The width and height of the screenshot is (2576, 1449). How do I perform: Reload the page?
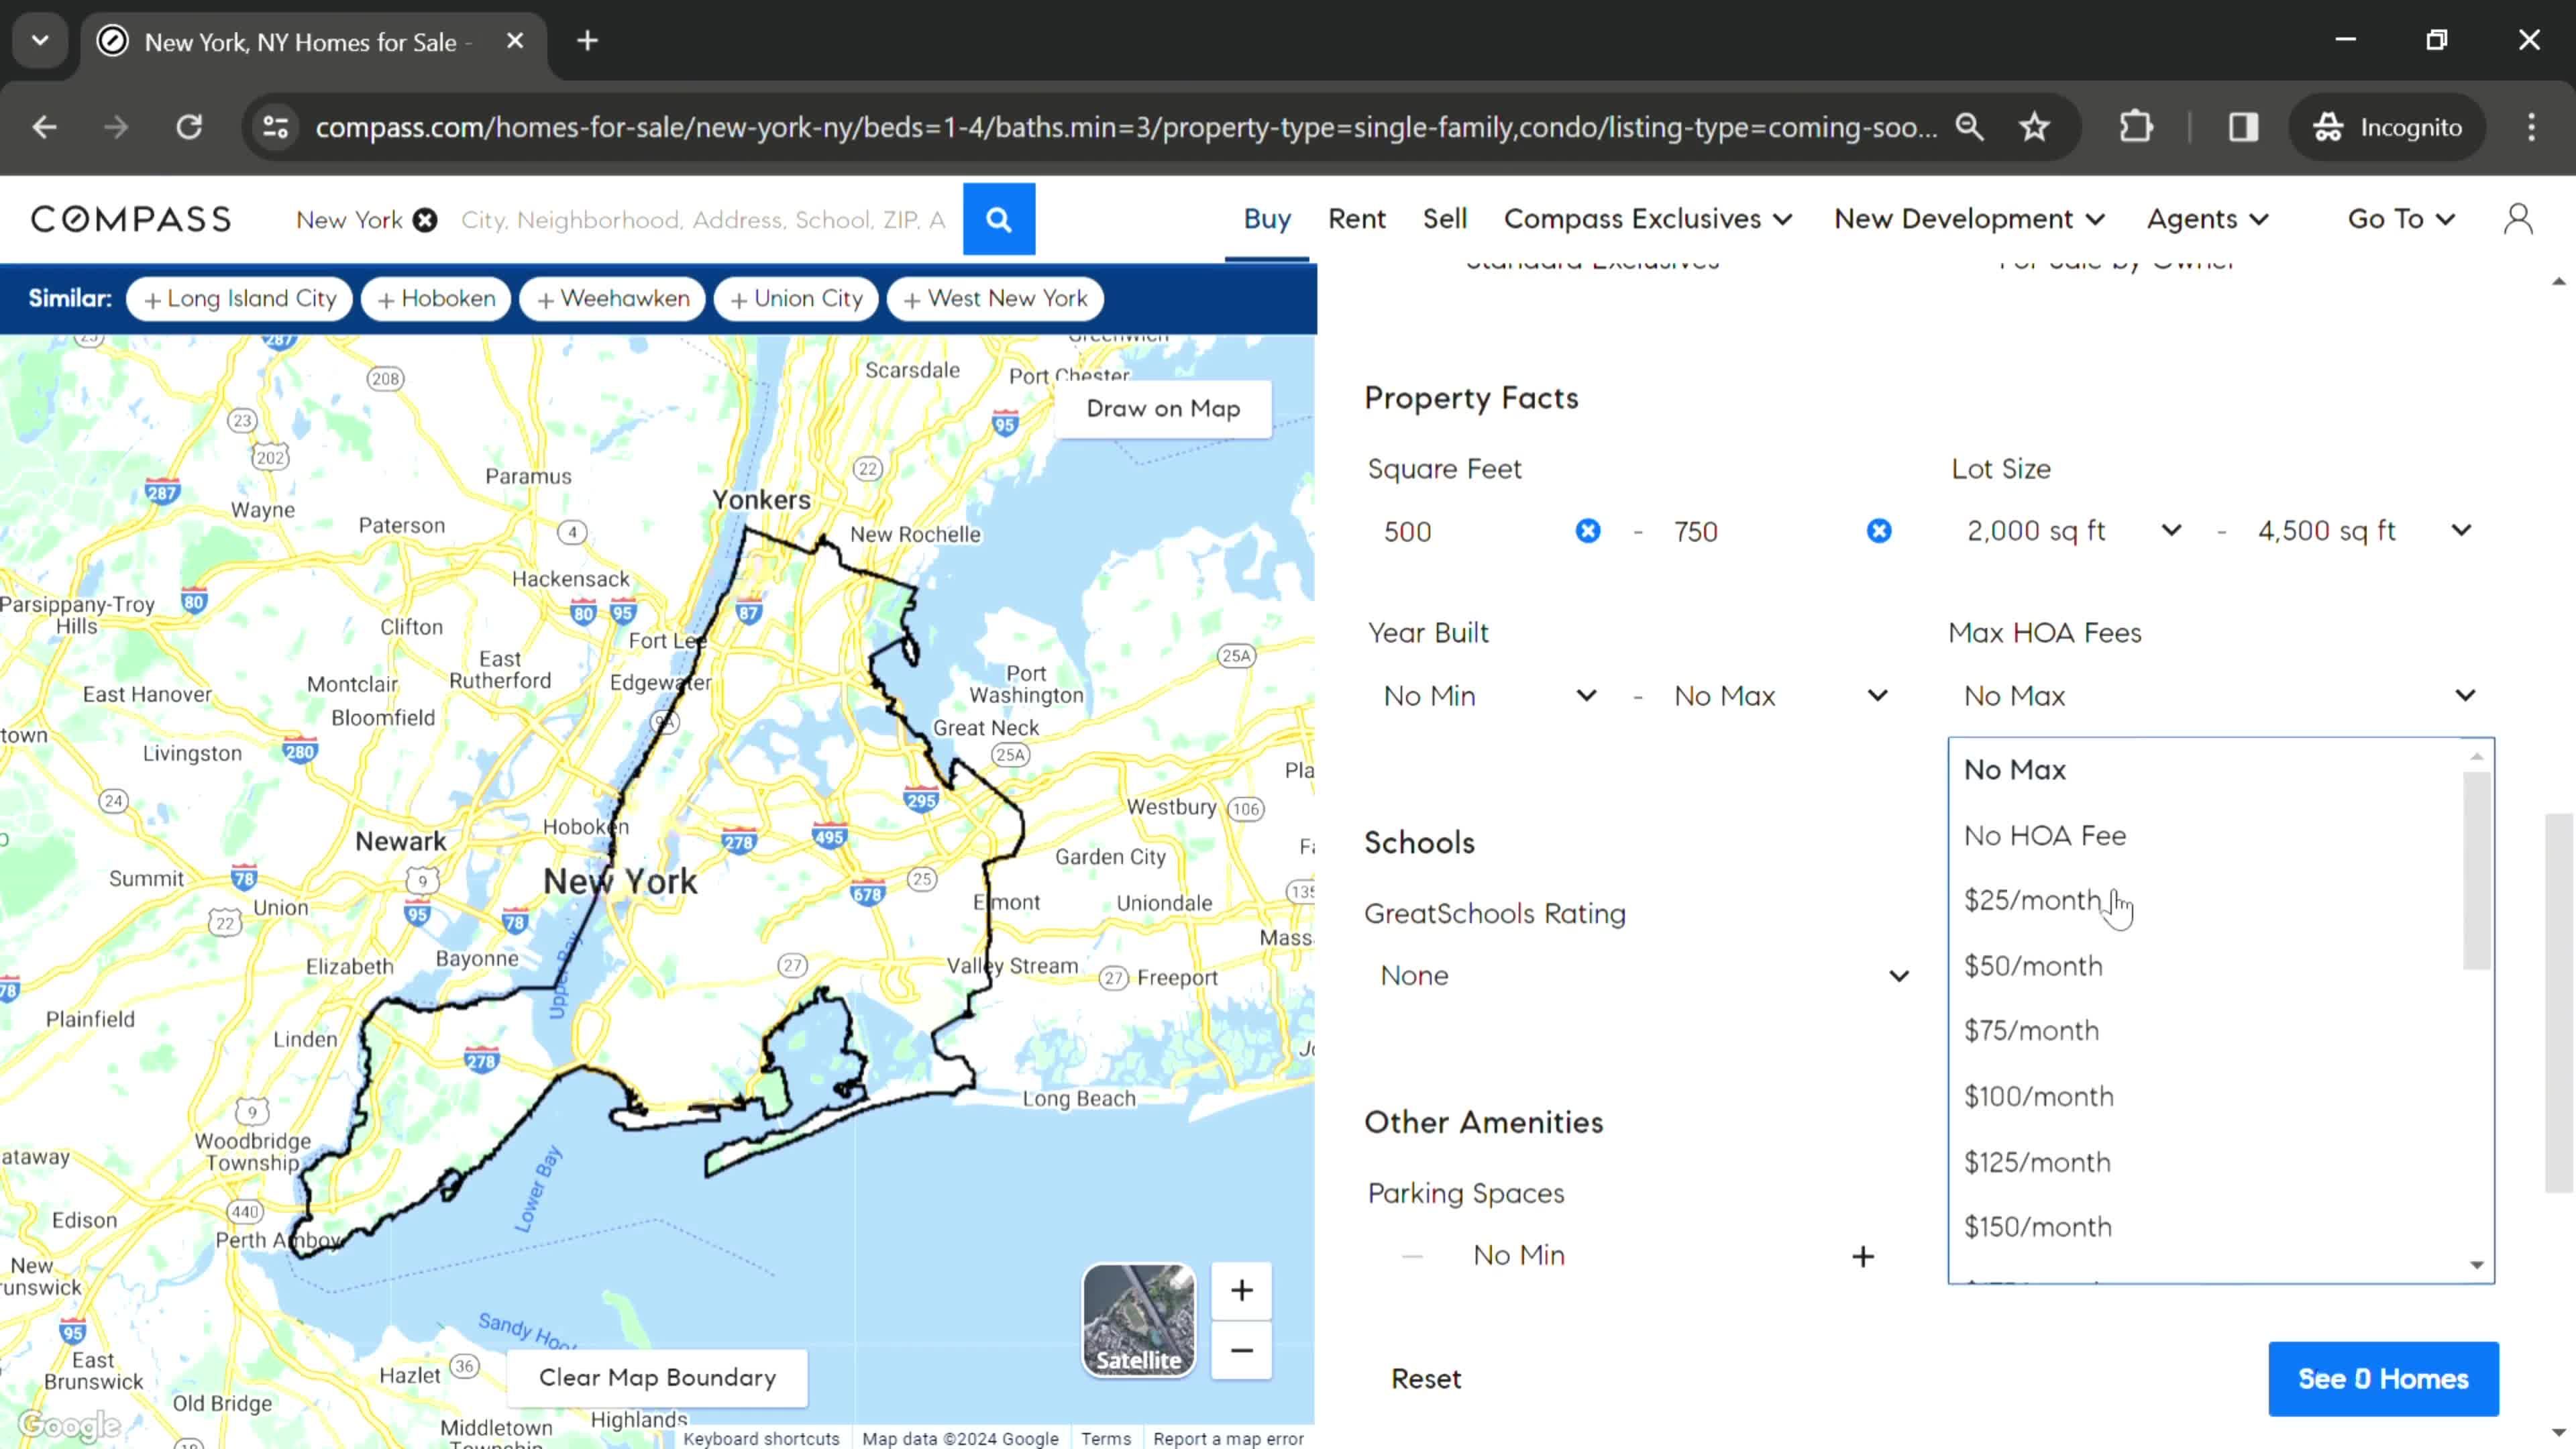(x=189, y=127)
